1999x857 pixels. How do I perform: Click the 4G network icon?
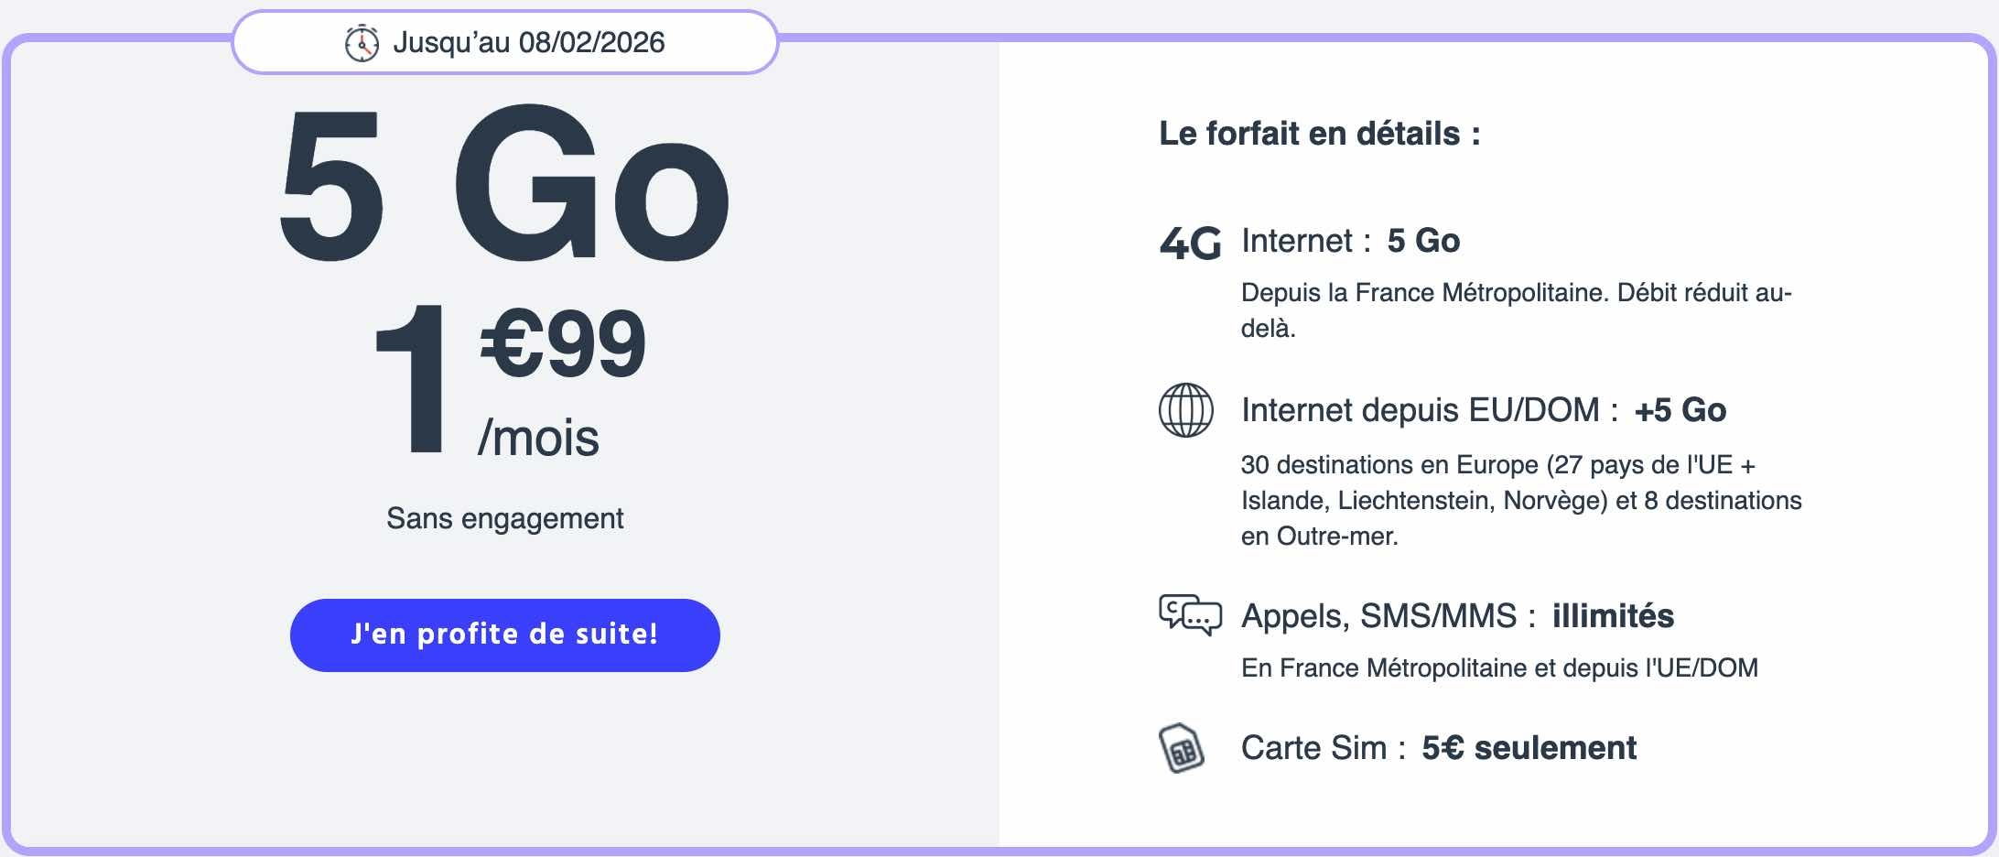tap(1189, 244)
